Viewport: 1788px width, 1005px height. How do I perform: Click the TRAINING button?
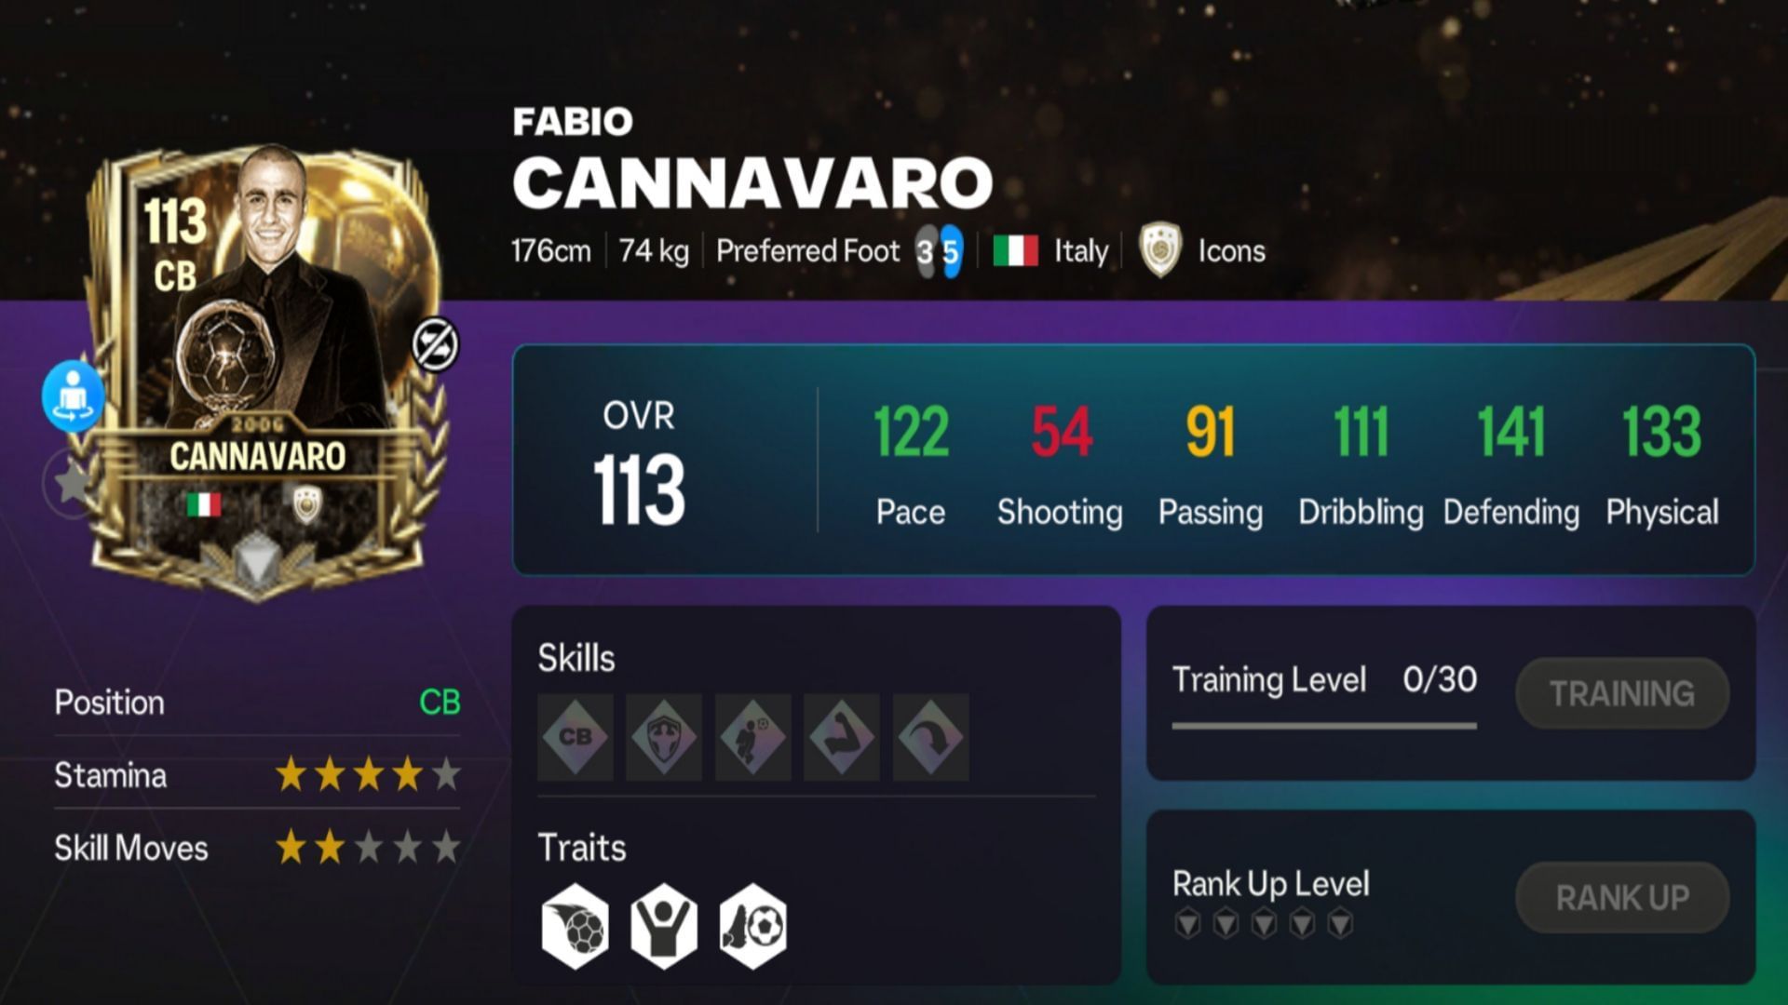coord(1622,693)
